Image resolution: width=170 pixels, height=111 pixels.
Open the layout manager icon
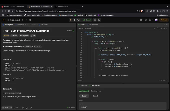click(141, 20)
